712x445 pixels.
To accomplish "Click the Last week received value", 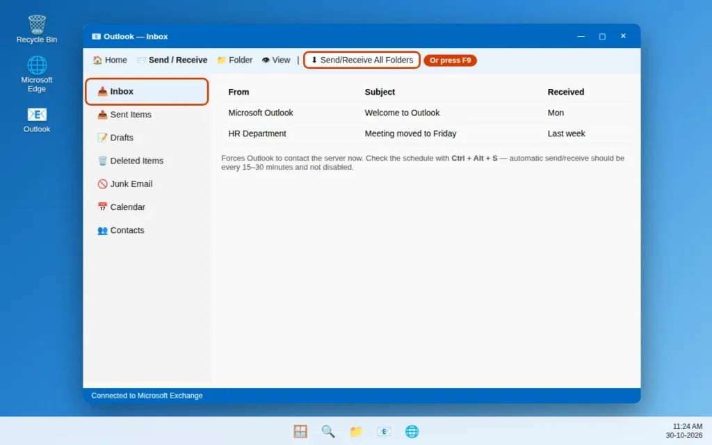I will coord(566,133).
